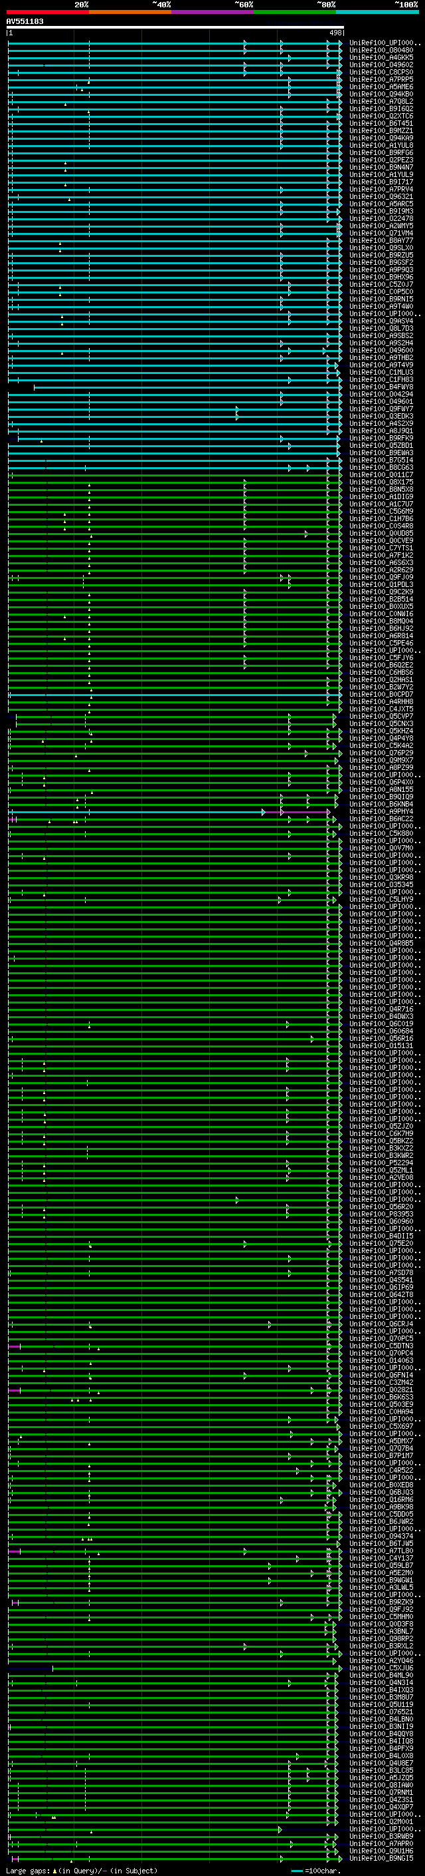Select row label UniRef100_A7TL80

(x=381, y=1551)
